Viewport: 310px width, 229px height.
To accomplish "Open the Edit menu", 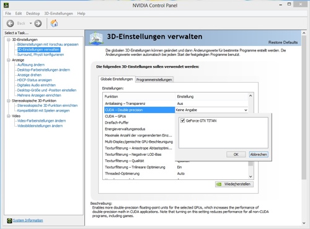I will point(19,14).
